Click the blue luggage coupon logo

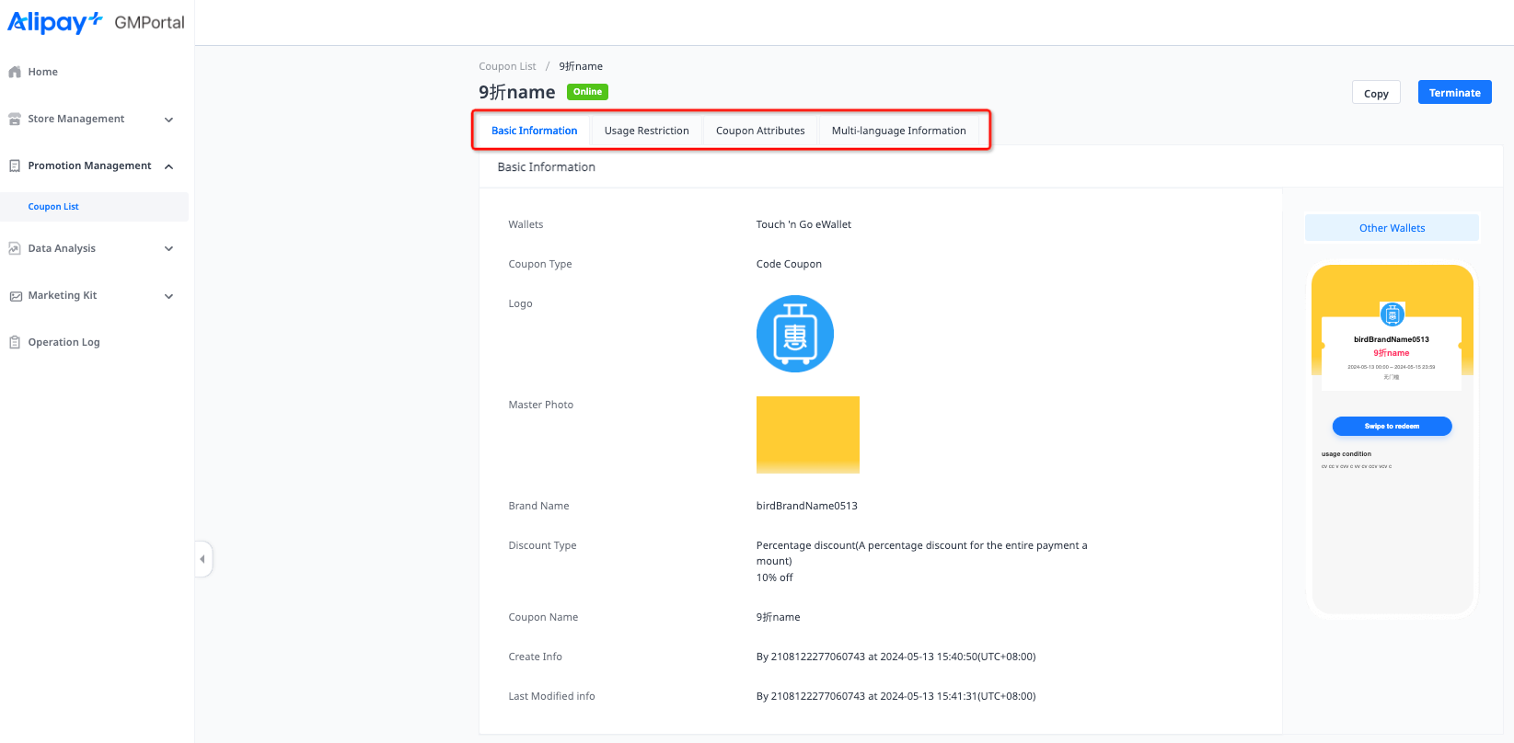(794, 334)
